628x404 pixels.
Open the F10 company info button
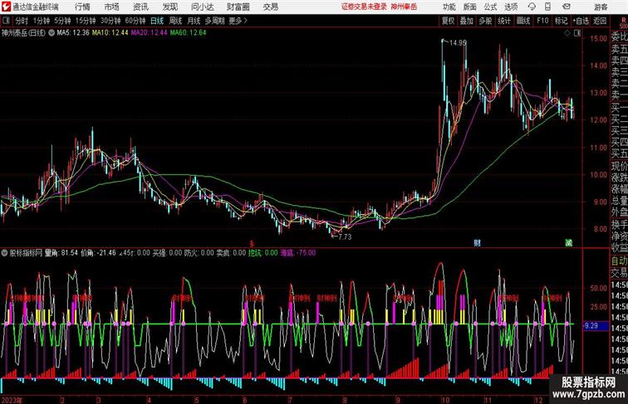(x=542, y=21)
